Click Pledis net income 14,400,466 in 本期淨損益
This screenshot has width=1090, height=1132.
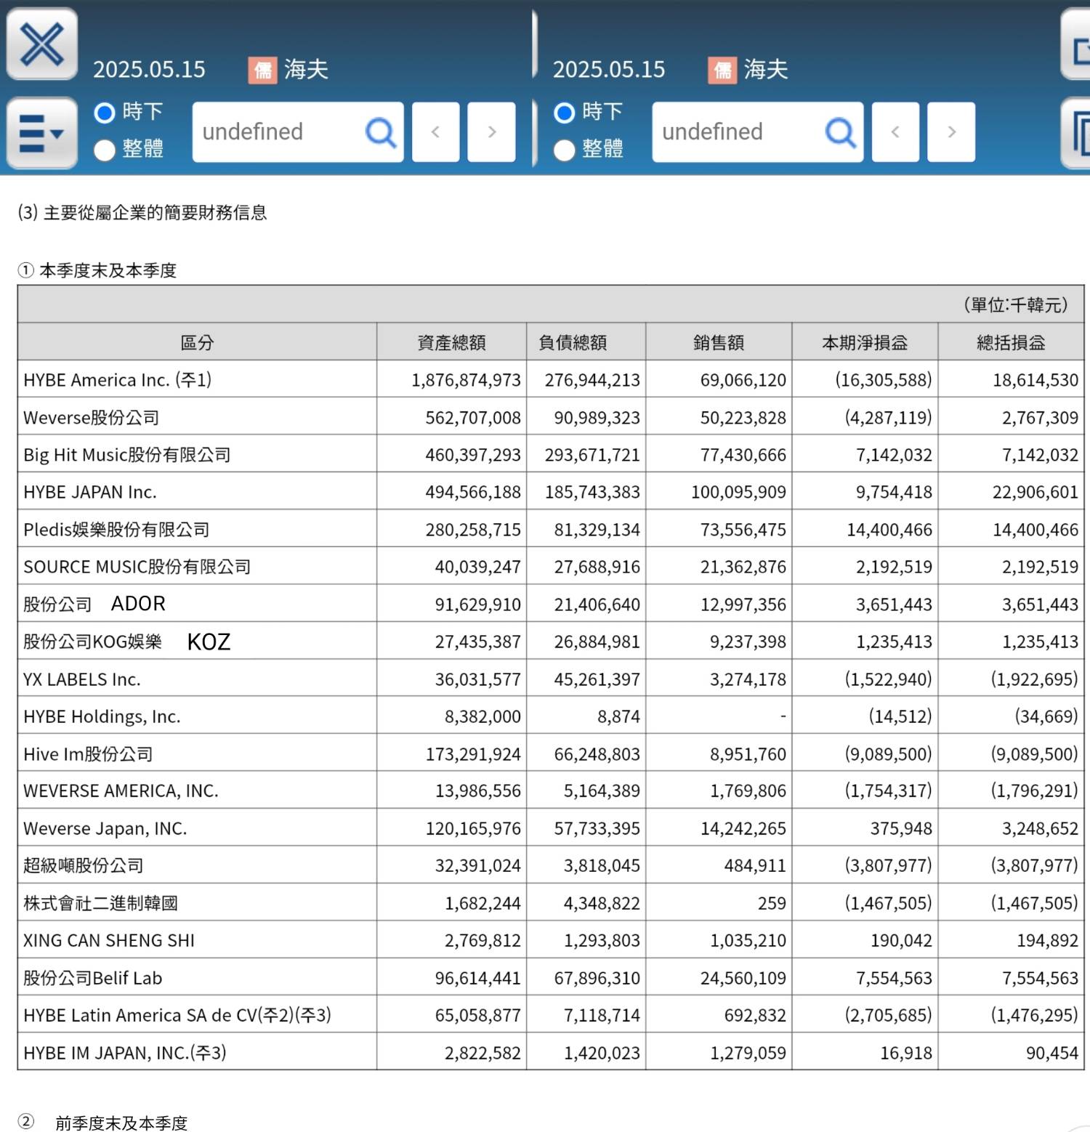coord(889,530)
